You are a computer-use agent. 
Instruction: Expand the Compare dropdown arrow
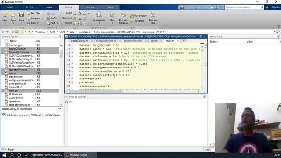(x=42, y=18)
